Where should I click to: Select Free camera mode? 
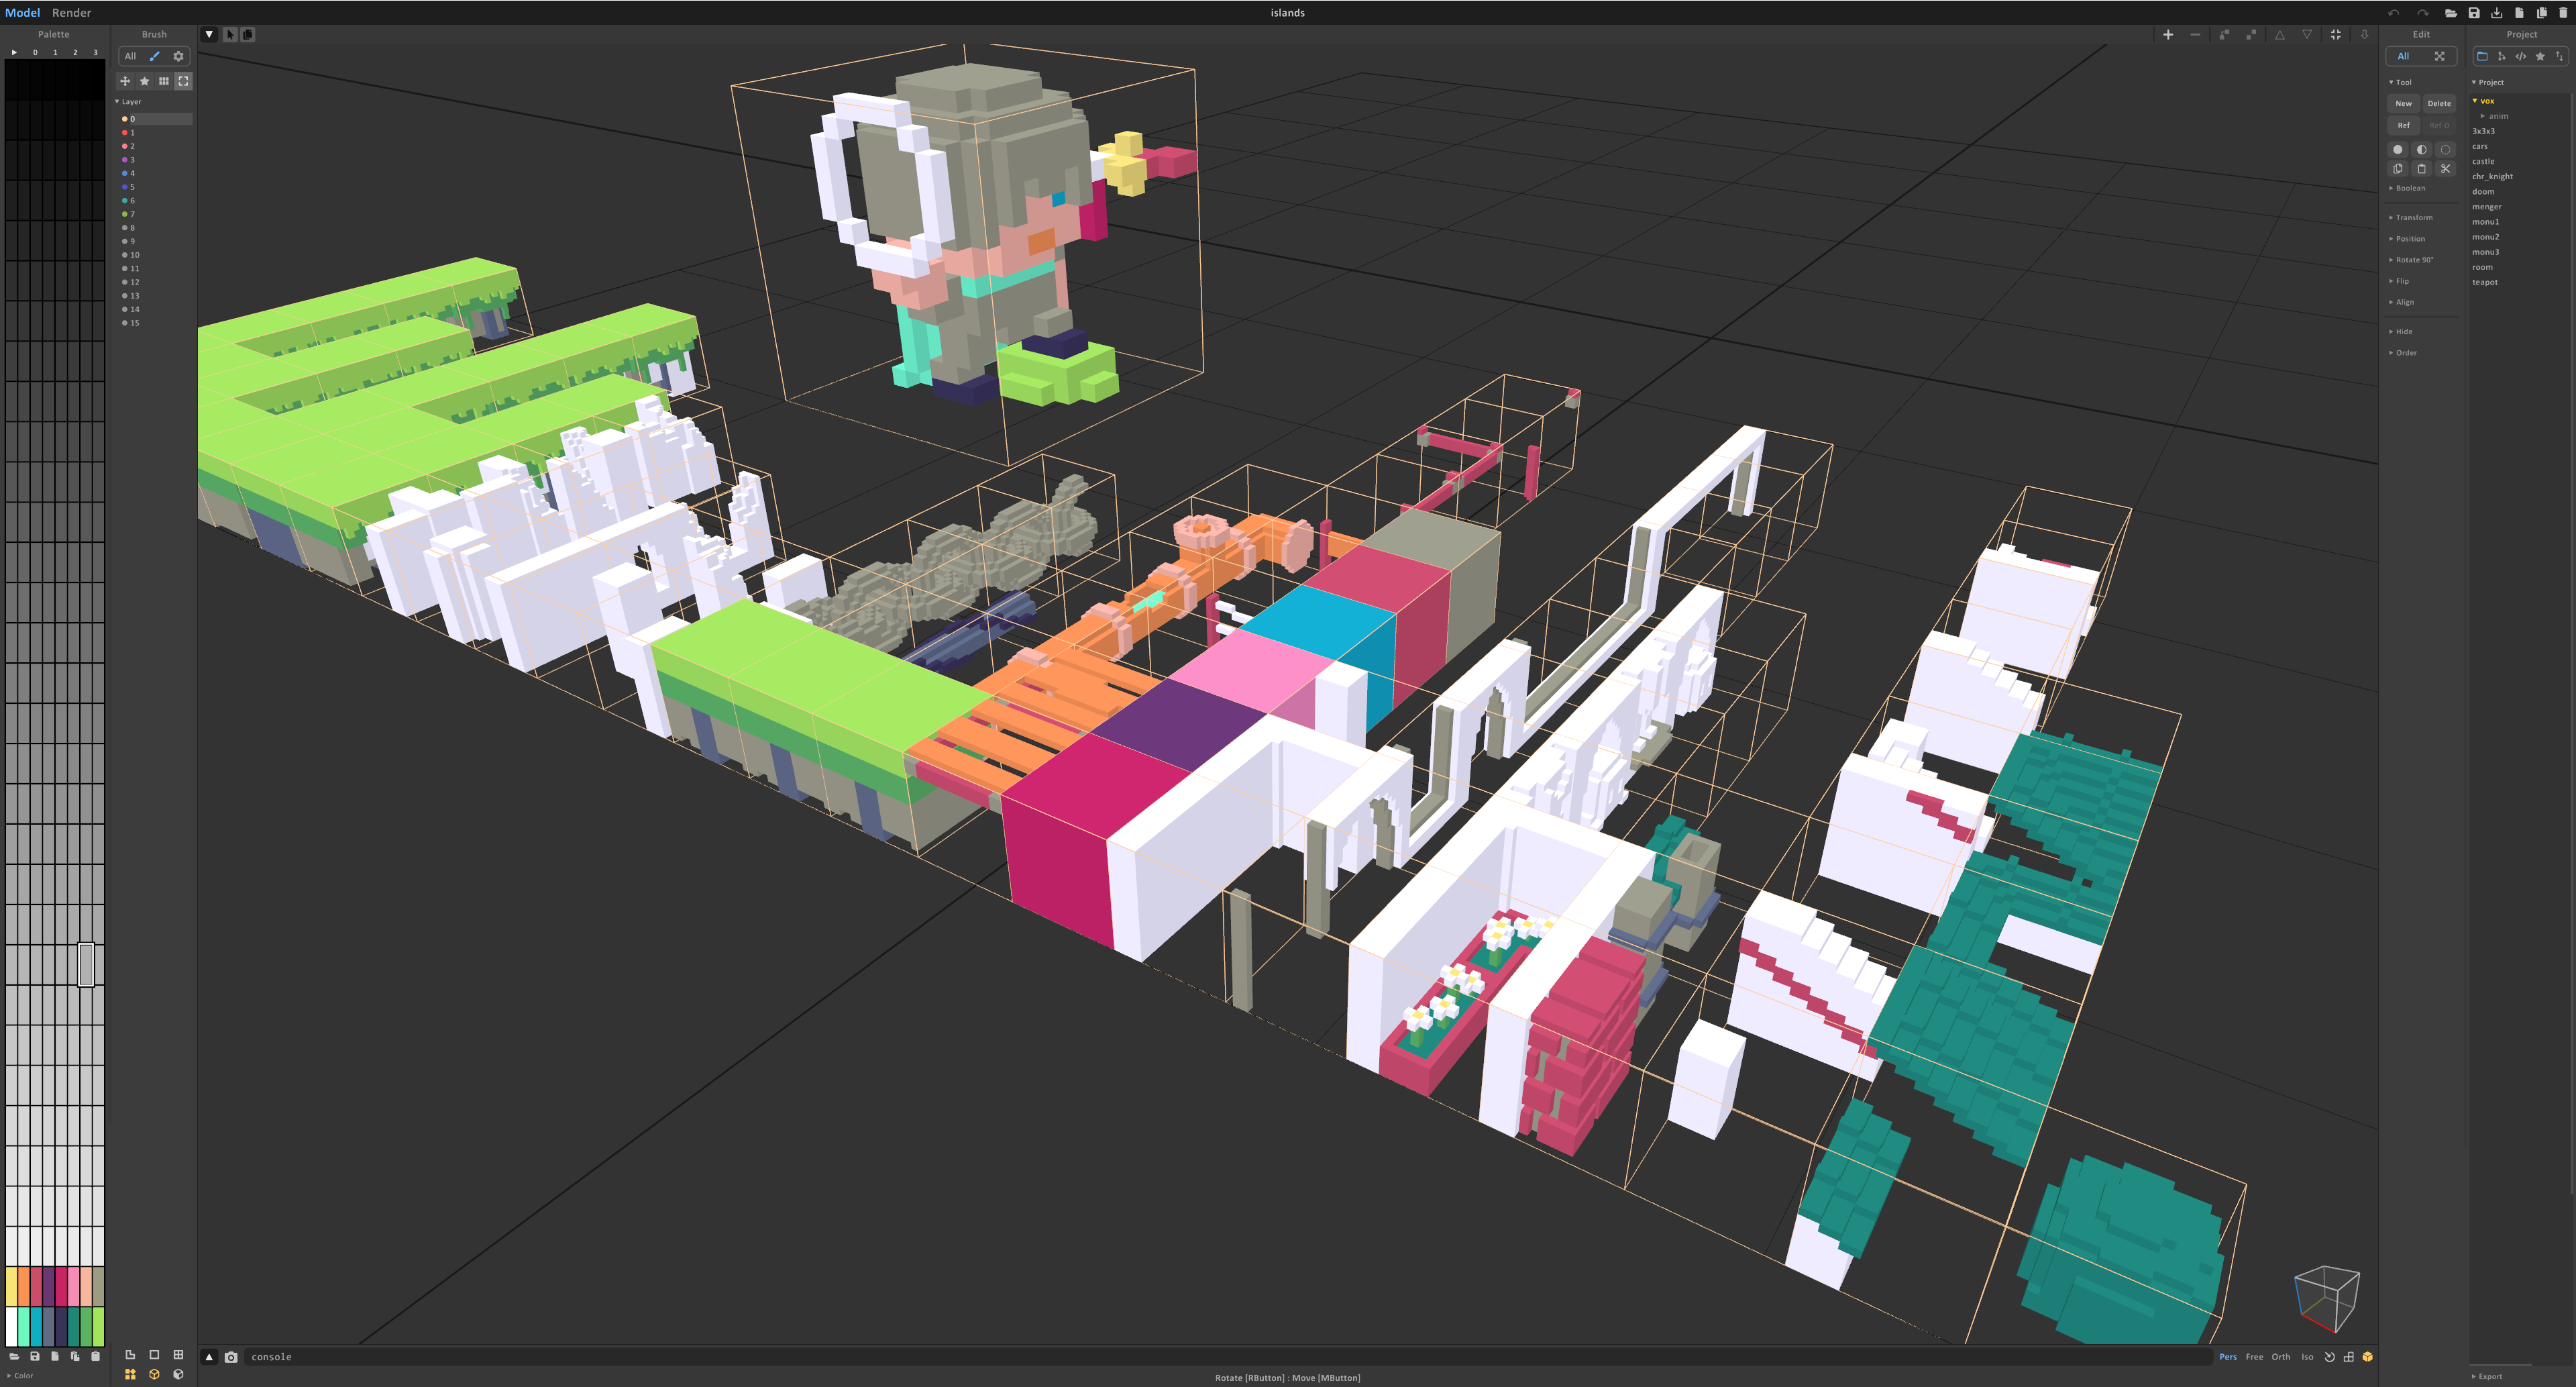coord(2254,1357)
